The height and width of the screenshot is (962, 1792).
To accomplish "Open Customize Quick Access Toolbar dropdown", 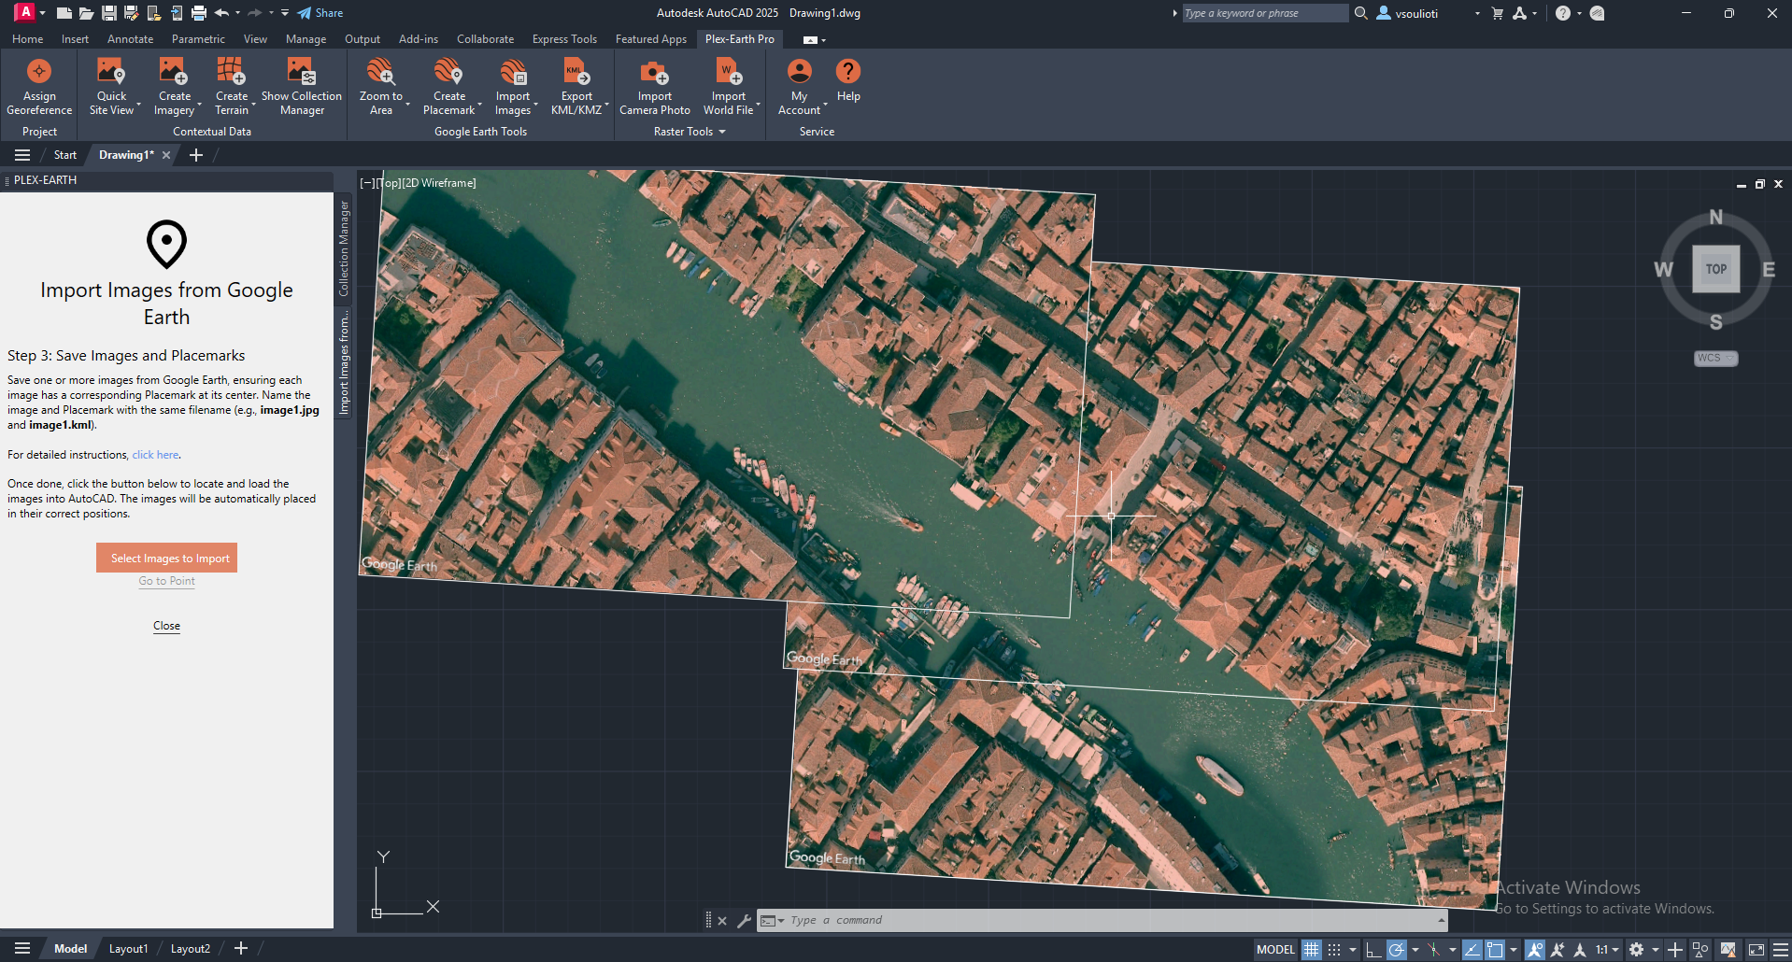I will click(x=285, y=13).
